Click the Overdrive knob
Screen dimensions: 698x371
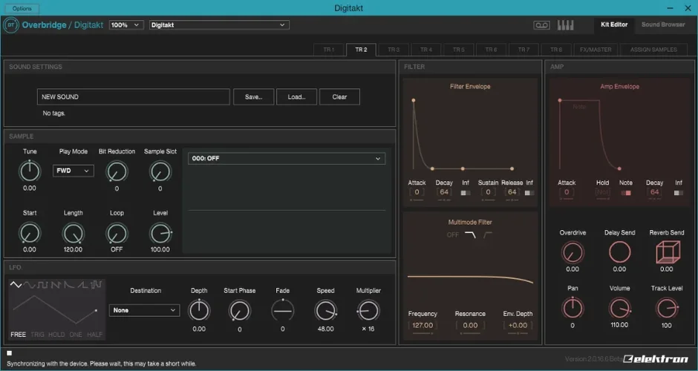point(573,252)
